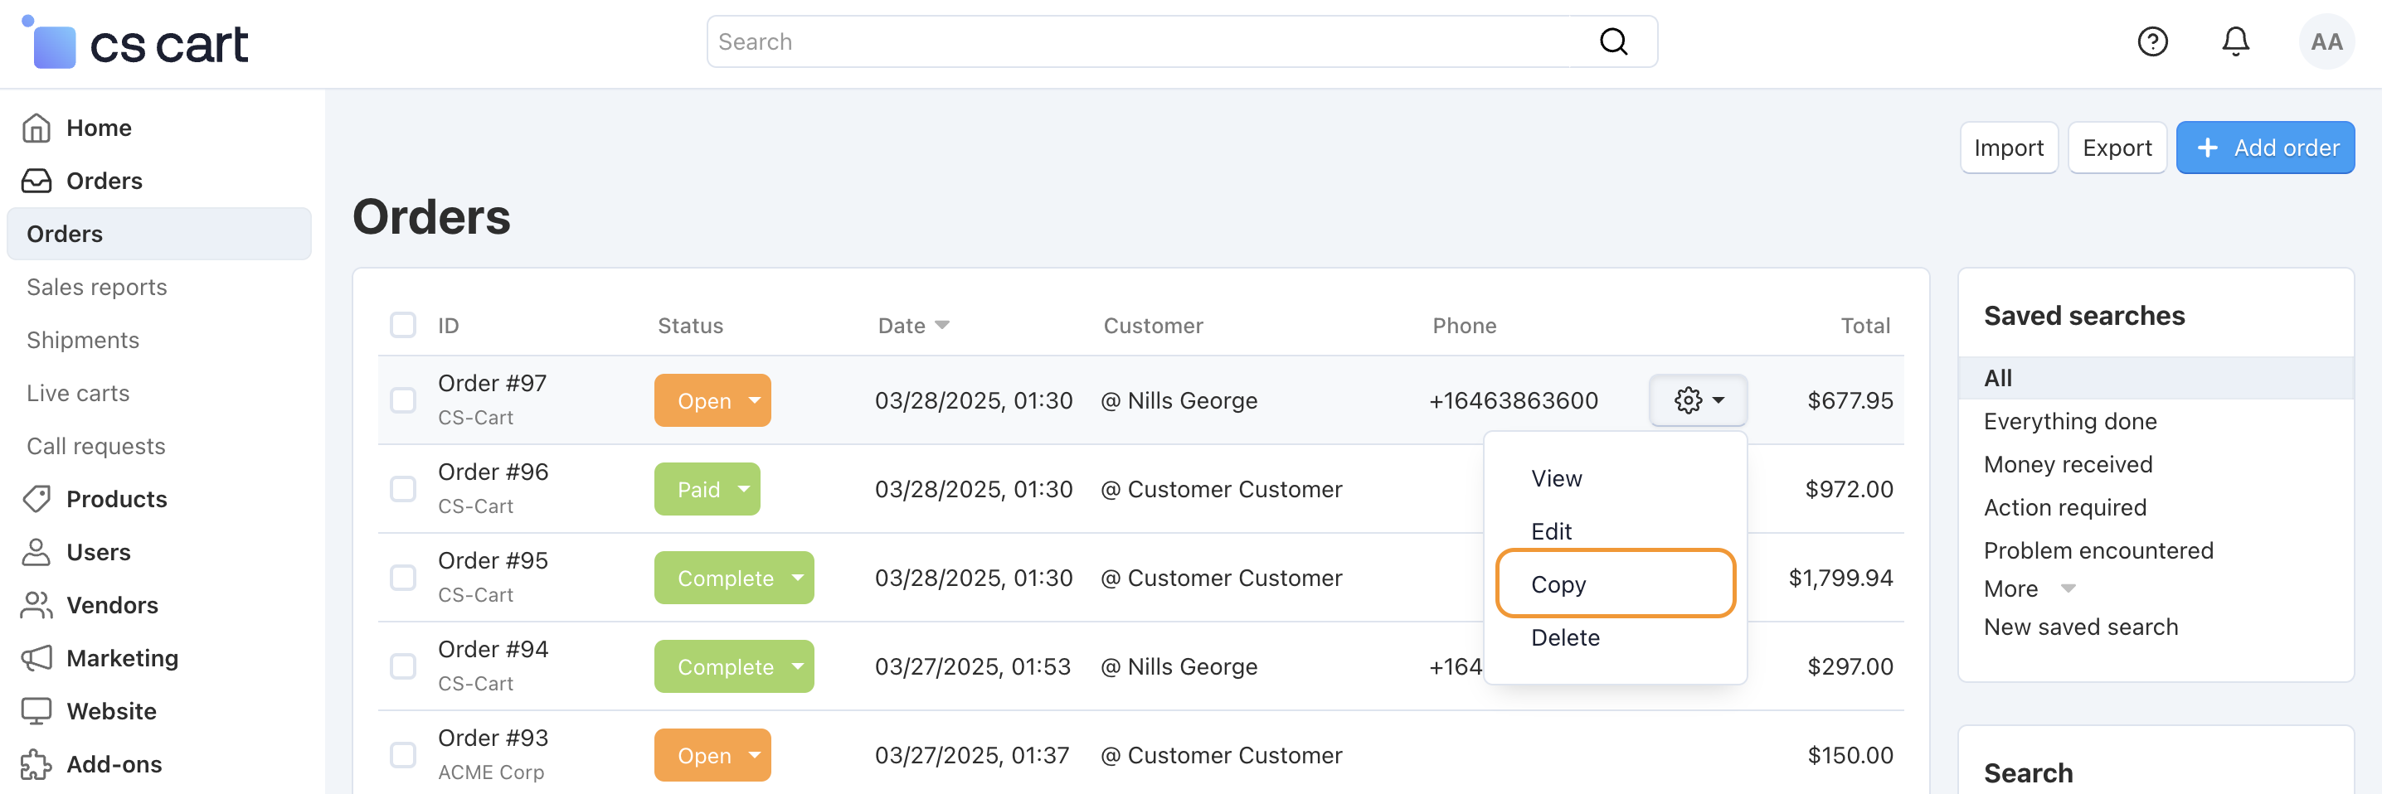Click the Total column header
Image resolution: width=2382 pixels, height=794 pixels.
pyautogui.click(x=1865, y=326)
